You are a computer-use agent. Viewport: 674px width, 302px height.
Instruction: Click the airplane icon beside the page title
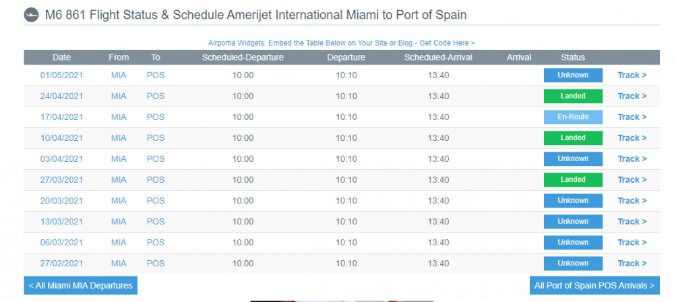click(32, 16)
